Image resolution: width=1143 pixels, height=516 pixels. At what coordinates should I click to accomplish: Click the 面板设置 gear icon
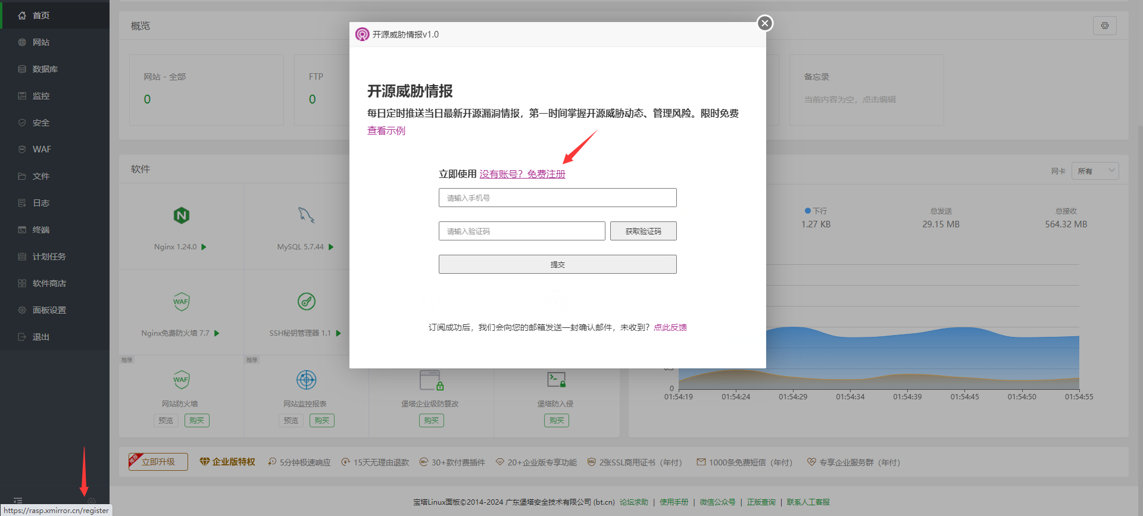[22, 310]
